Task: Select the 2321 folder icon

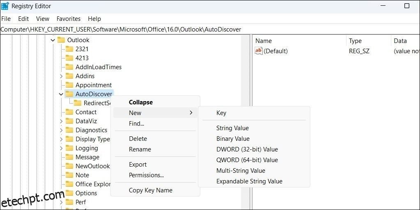Action: 70,49
